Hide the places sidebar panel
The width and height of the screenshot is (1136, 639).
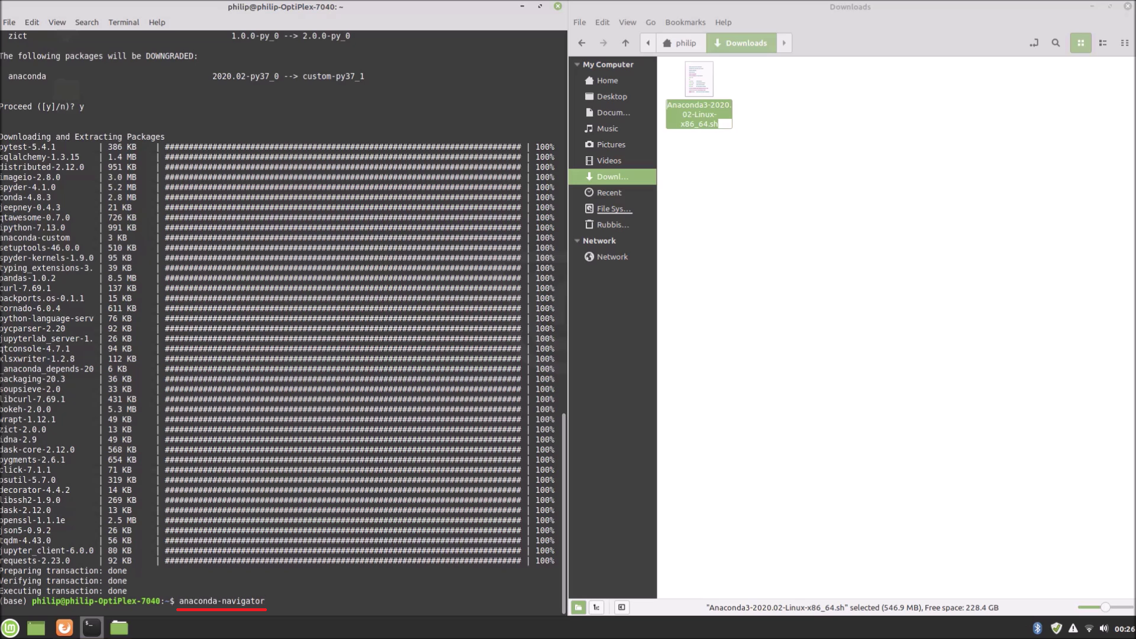tap(621, 607)
